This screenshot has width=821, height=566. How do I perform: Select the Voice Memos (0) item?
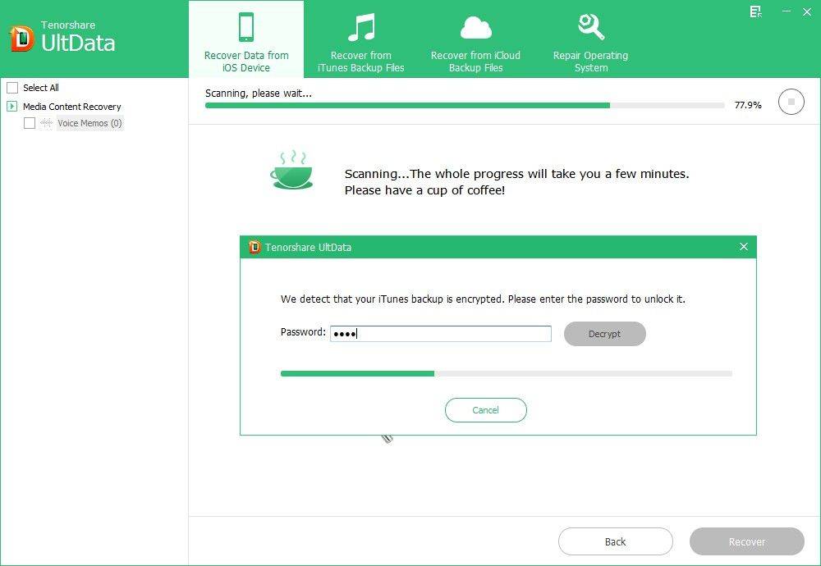(x=89, y=123)
